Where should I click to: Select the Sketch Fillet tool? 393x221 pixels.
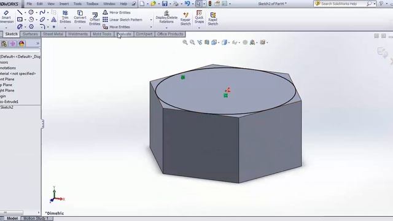(x=42, y=26)
